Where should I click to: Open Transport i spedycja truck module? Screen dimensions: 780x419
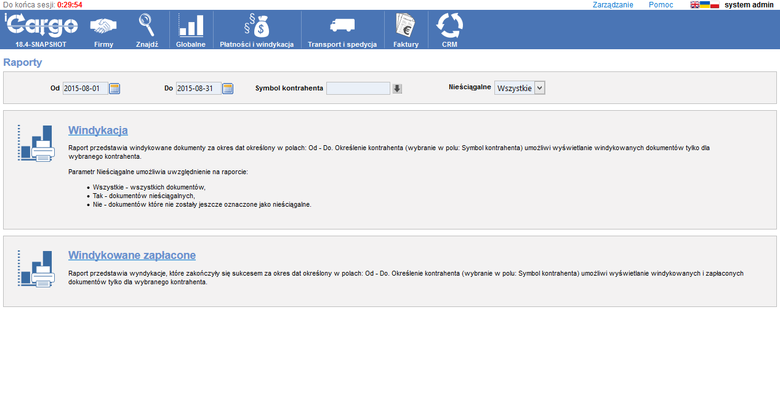[x=342, y=30]
